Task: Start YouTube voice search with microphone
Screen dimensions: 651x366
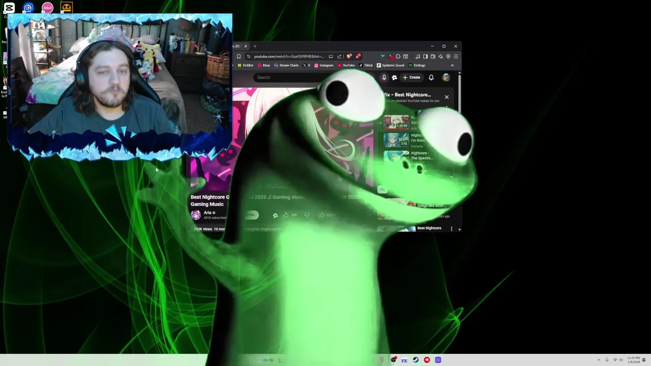Action: (384, 77)
